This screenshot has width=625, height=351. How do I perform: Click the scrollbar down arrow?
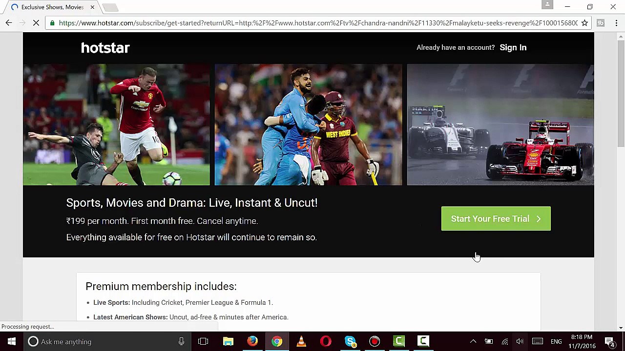[621, 328]
